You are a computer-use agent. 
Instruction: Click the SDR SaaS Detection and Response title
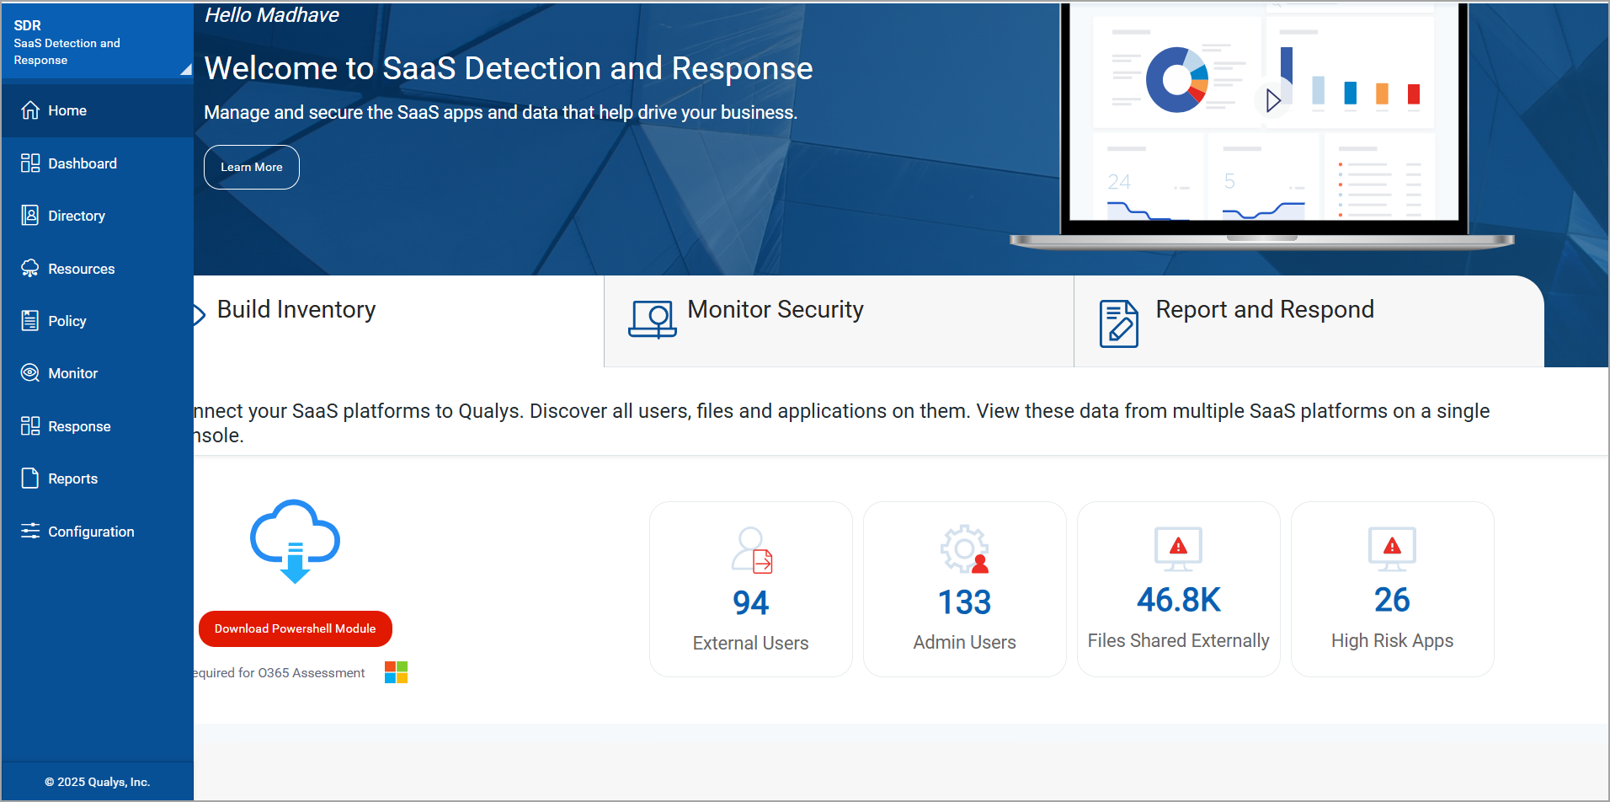point(67,42)
